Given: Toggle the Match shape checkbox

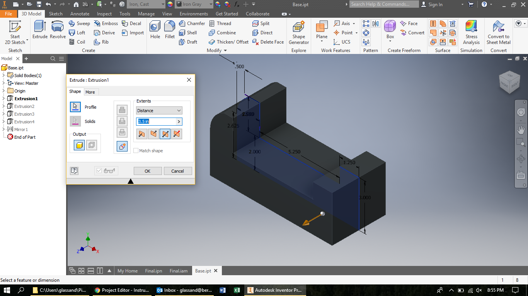Looking at the screenshot, I should tap(136, 151).
